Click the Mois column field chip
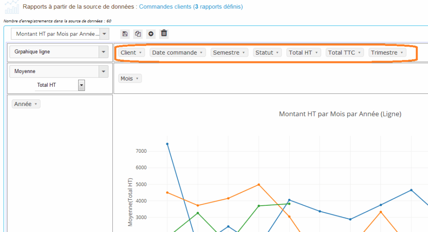 pyautogui.click(x=127, y=78)
